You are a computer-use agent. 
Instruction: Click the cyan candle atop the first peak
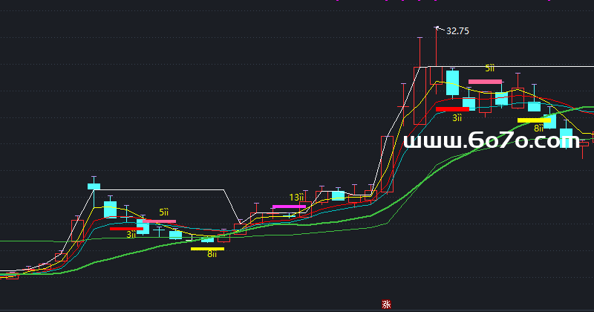[94, 186]
